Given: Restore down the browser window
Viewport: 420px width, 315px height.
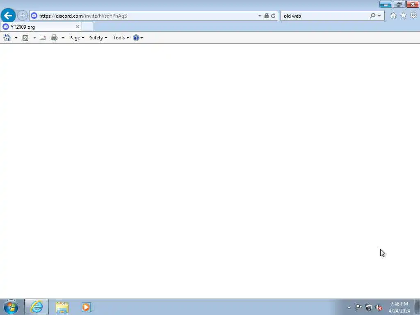Looking at the screenshot, I should (399, 4).
